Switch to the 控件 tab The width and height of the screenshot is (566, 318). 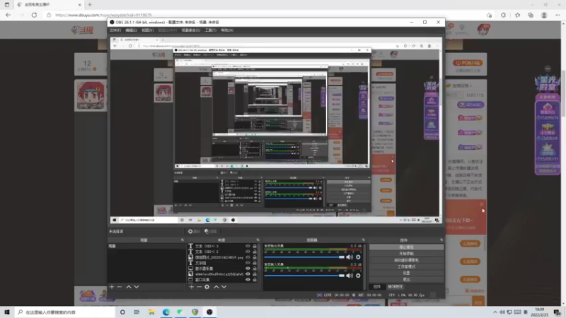377,287
